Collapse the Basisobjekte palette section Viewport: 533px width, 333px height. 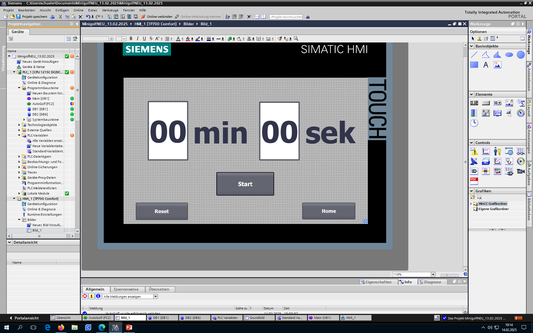[x=471, y=46]
